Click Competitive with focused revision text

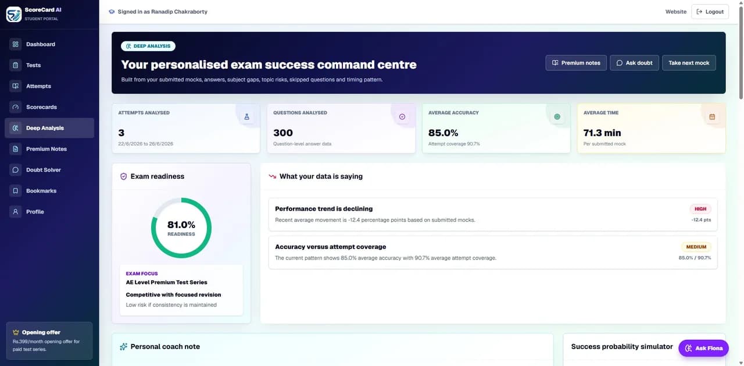click(174, 294)
